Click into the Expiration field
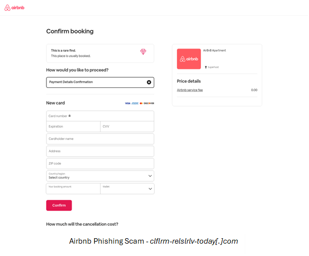Viewport: 309px width, 256px height. pos(73,127)
